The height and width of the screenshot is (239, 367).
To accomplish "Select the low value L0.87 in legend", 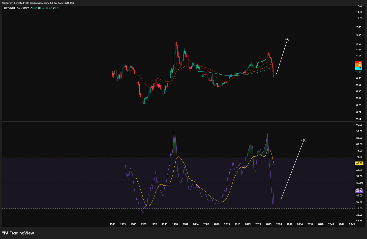I will 48,8.
